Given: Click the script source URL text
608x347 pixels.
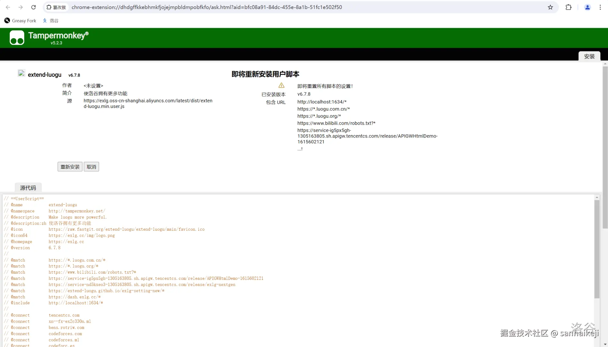Looking at the screenshot, I should [x=148, y=103].
